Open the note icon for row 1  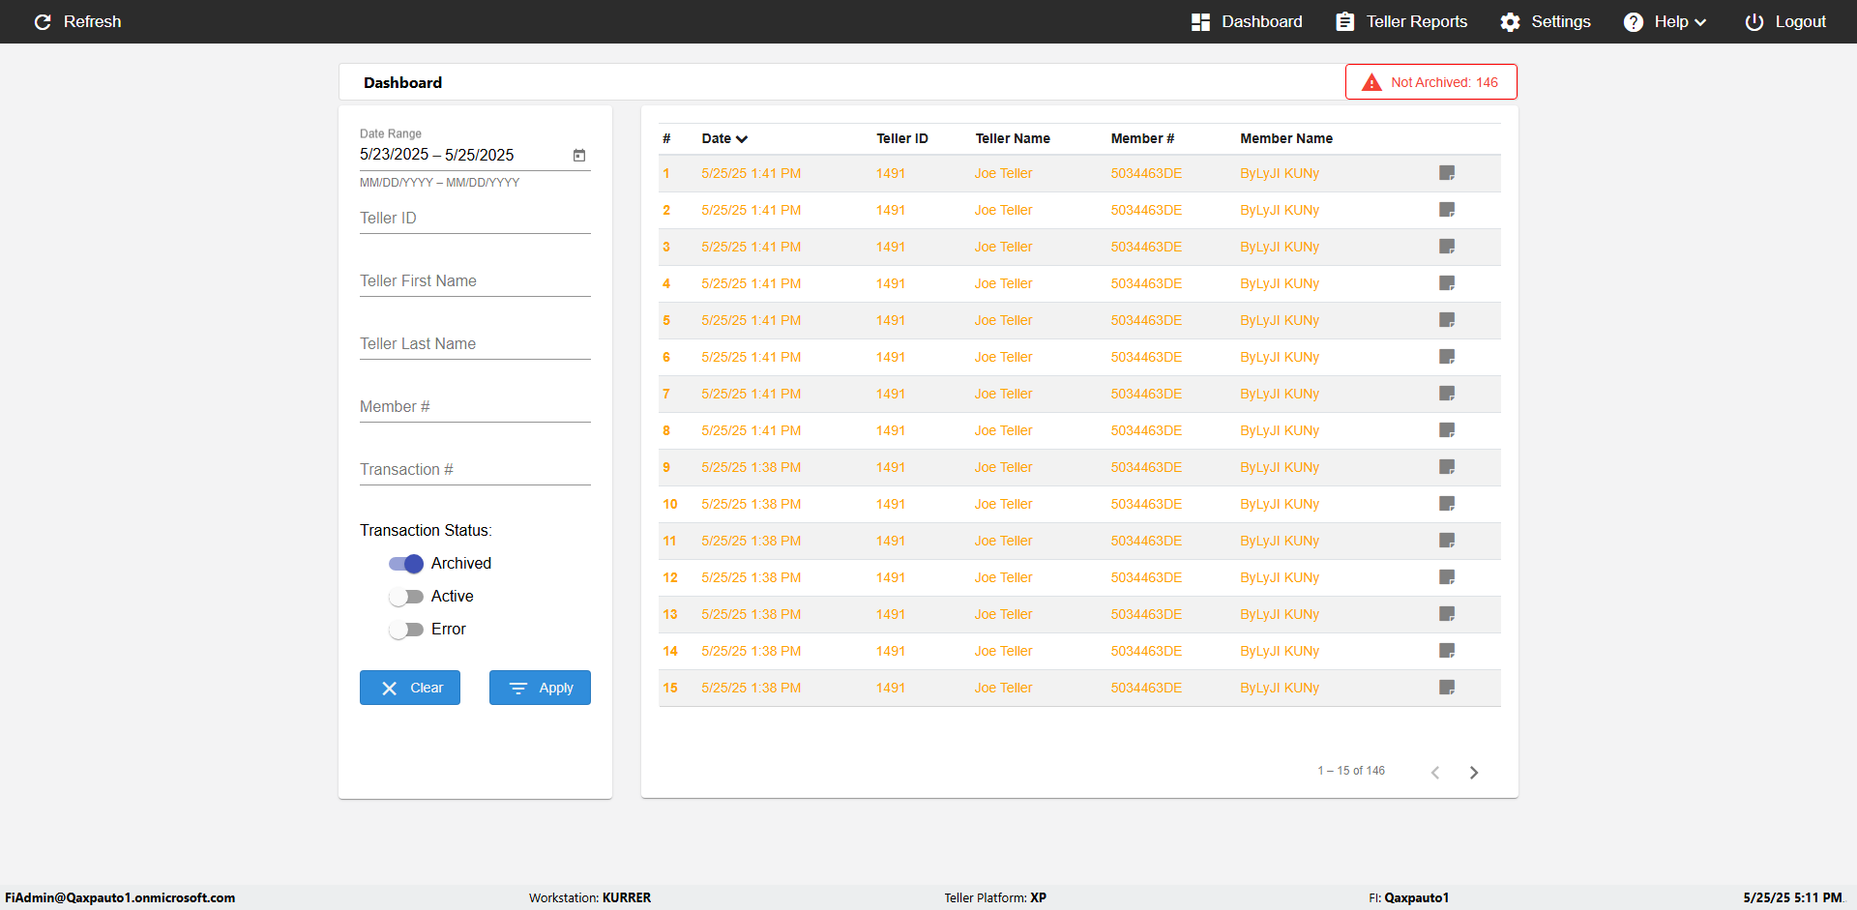(1447, 173)
